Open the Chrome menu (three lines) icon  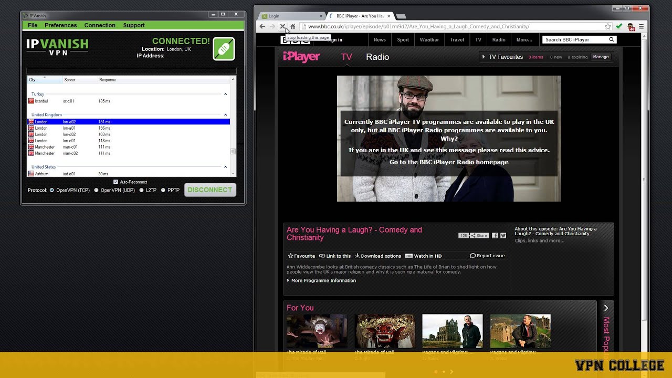pyautogui.click(x=641, y=26)
